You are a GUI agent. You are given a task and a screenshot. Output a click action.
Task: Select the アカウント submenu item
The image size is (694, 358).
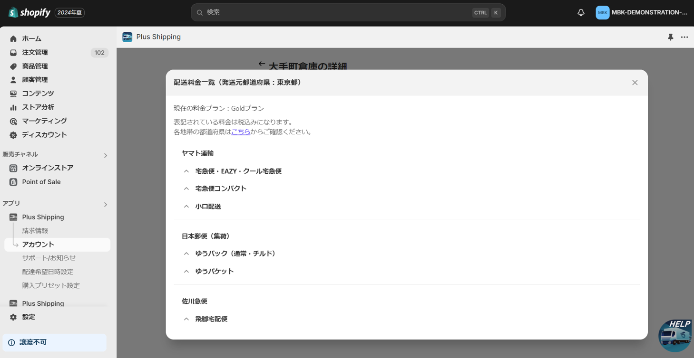[57, 245]
